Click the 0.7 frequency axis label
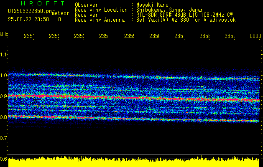 pyautogui.click(x=3, y=138)
